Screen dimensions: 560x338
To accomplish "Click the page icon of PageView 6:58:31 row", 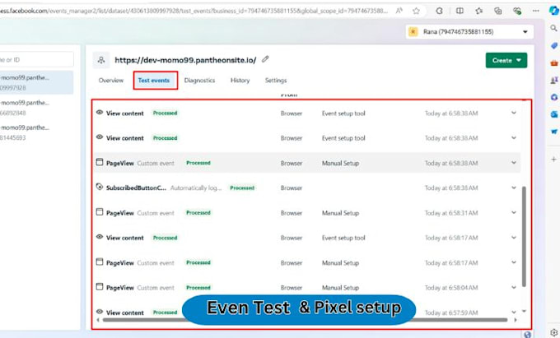I will pyautogui.click(x=100, y=212).
